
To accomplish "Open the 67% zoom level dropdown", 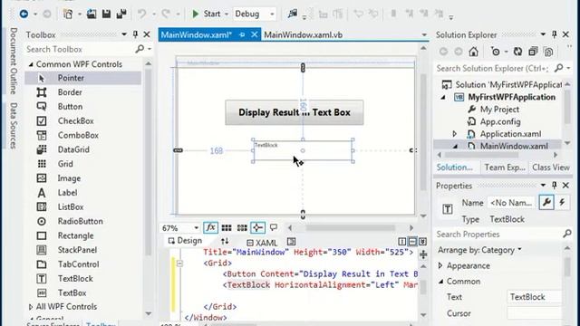I will (x=196, y=228).
